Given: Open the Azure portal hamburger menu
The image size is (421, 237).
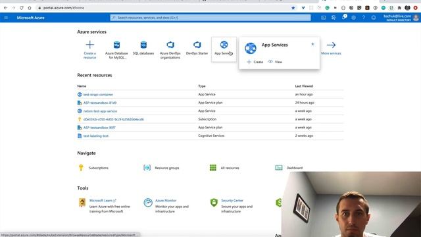Looking at the screenshot, I should click(6, 18).
